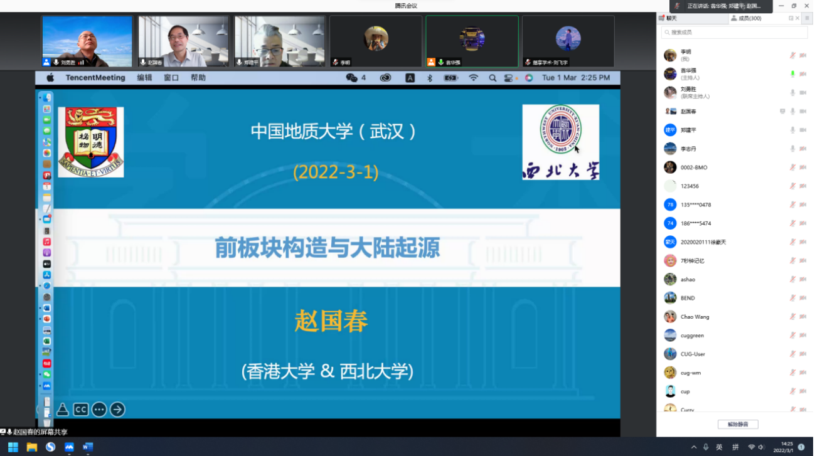
Task: Pop out the members panel window
Action: pyautogui.click(x=791, y=18)
